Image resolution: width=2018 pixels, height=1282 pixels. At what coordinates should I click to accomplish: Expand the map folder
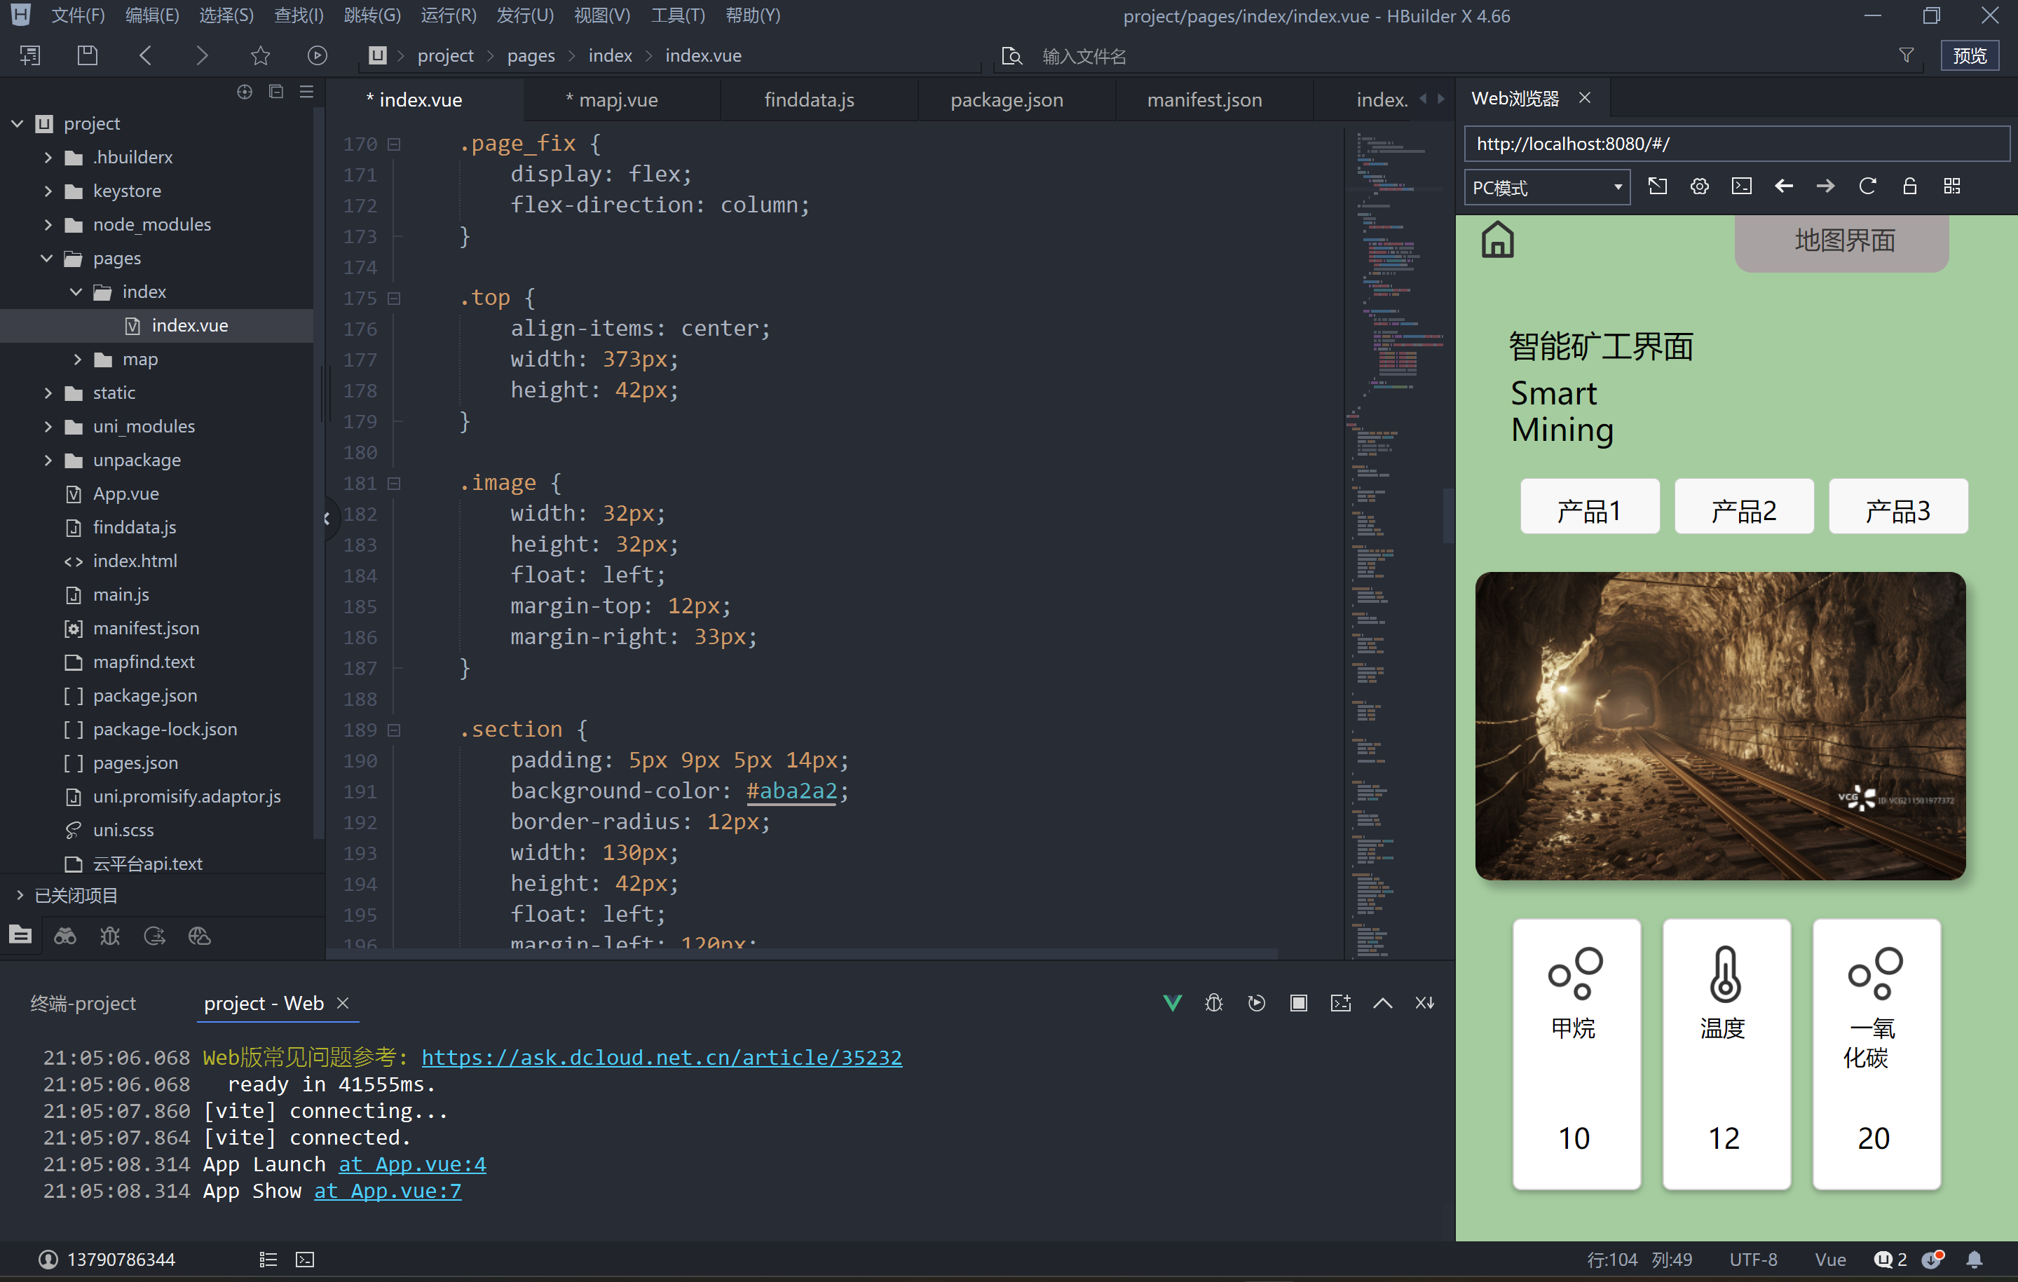77,359
